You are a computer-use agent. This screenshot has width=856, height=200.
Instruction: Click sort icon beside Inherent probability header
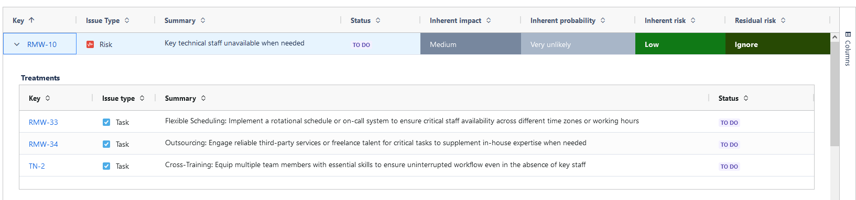(603, 20)
